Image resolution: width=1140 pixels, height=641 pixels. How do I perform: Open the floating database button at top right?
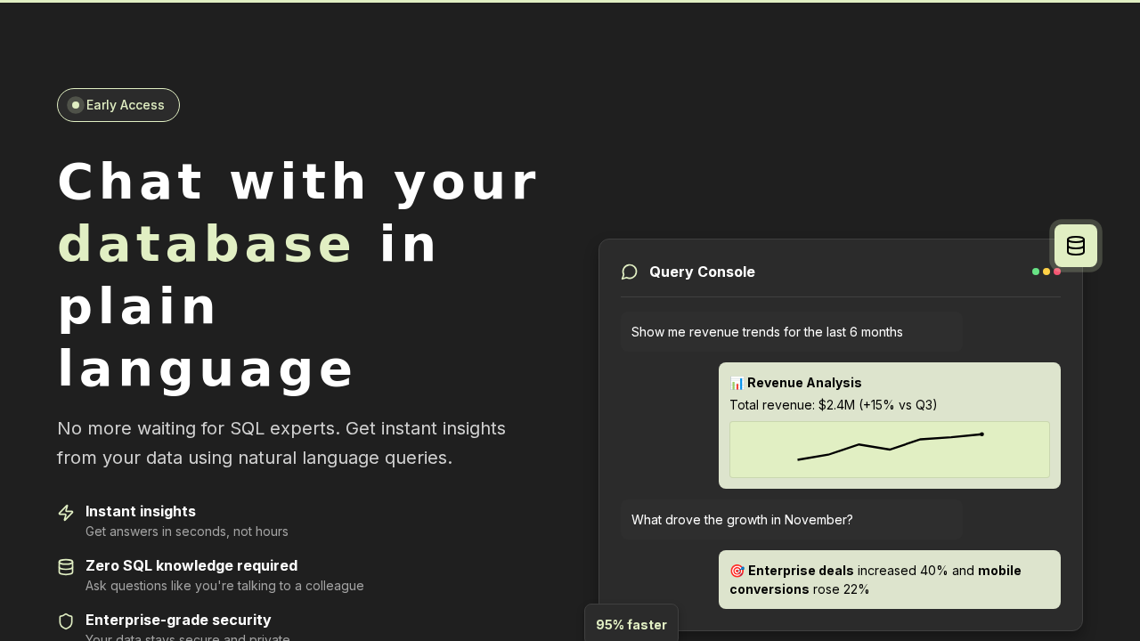[1076, 245]
